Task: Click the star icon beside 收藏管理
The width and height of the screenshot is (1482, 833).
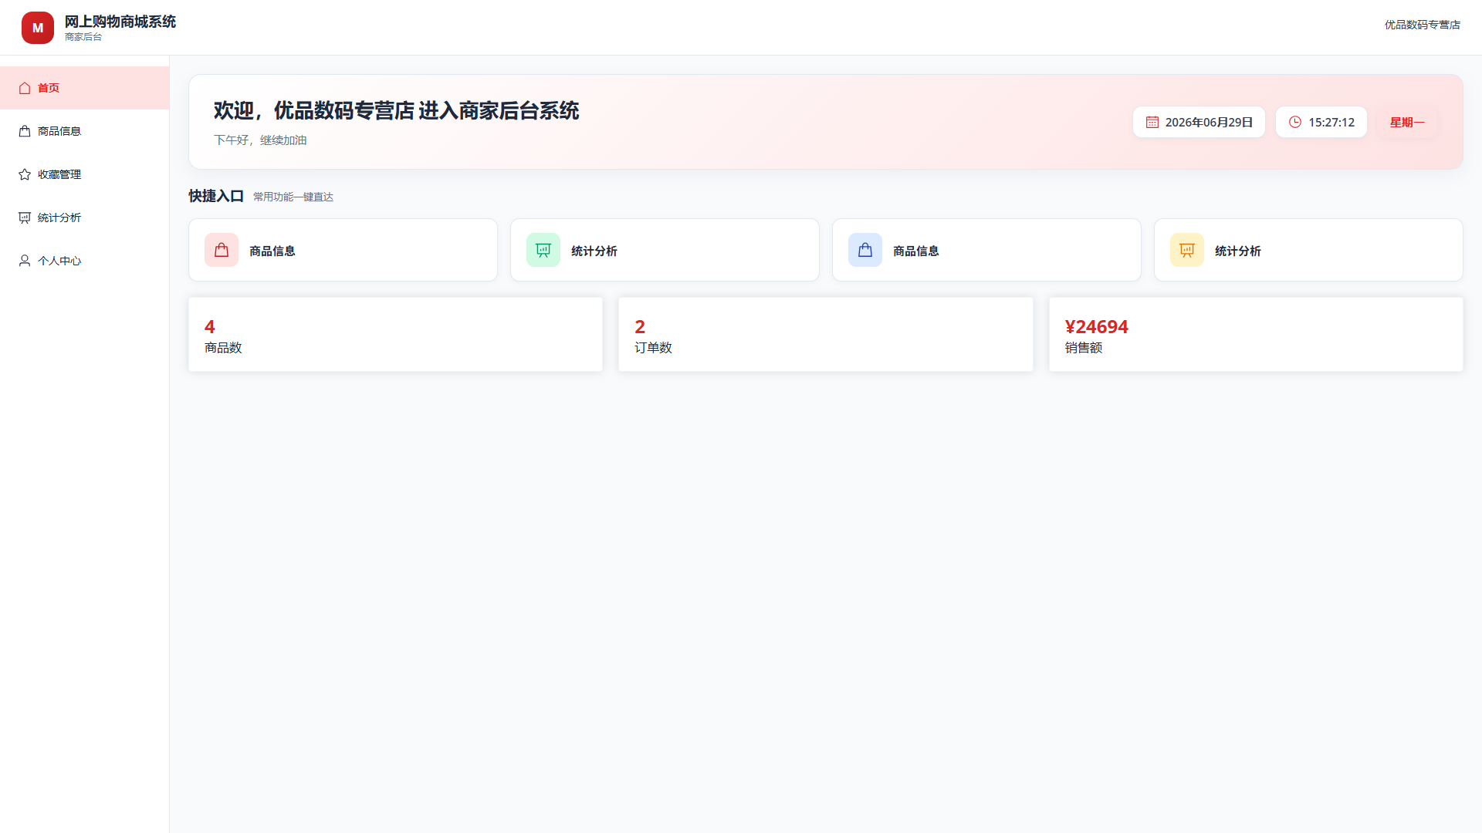Action: [25, 174]
